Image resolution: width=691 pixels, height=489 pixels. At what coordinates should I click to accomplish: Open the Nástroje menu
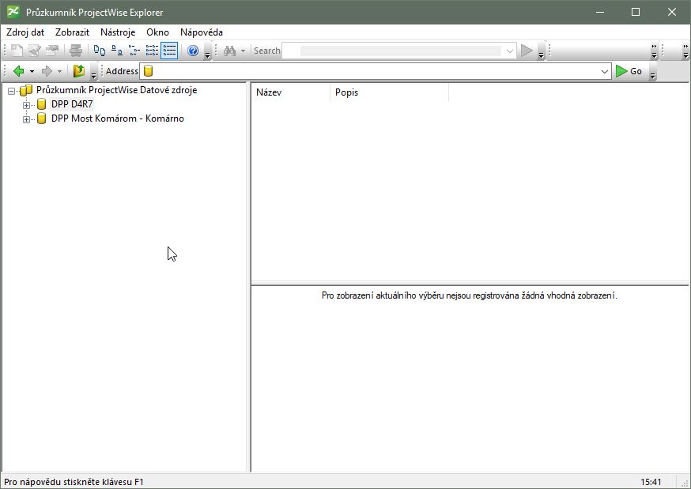click(118, 32)
